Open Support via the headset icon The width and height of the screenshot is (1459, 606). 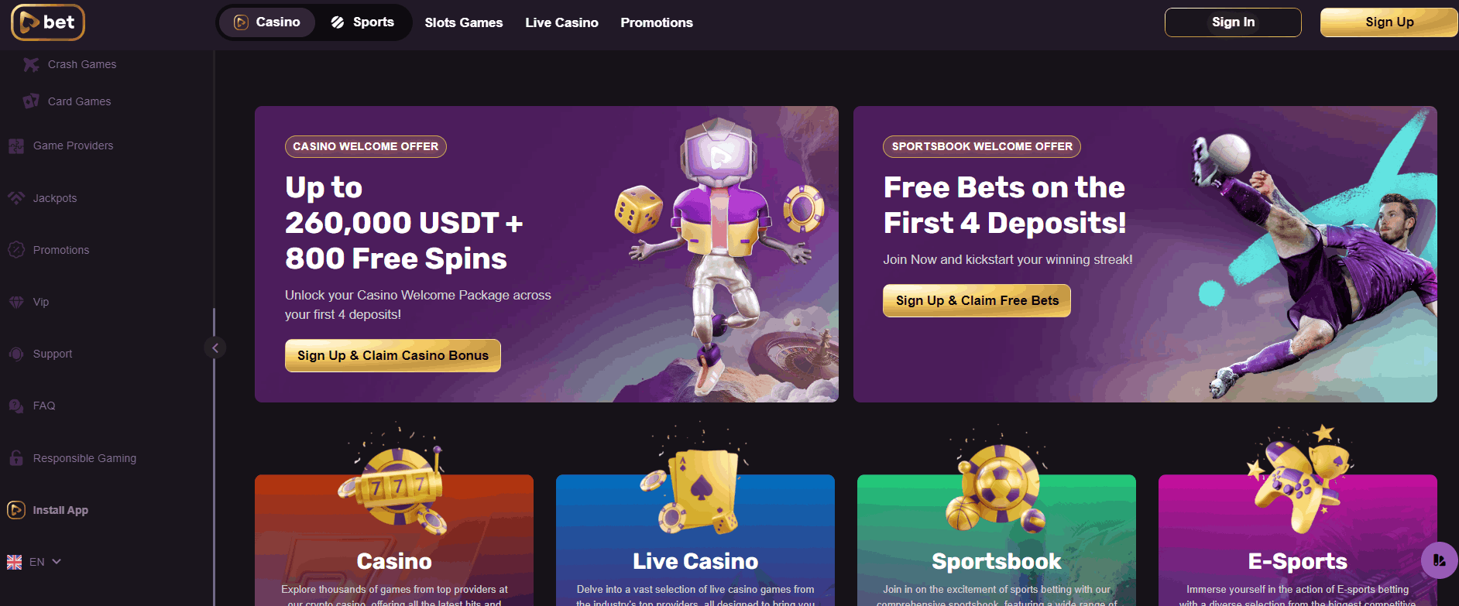click(x=16, y=354)
